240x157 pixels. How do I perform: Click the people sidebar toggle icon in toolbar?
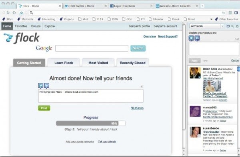click(x=236, y=13)
